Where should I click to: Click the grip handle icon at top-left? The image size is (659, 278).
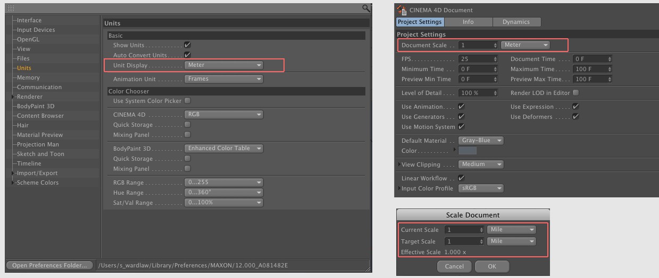(11, 8)
